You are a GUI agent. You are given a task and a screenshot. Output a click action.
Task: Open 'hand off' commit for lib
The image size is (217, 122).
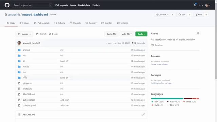pyautogui.click(x=64, y=61)
